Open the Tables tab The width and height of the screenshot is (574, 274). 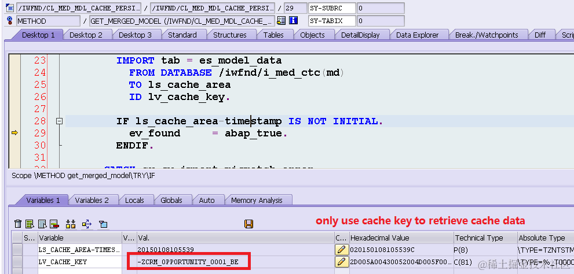[x=273, y=35]
